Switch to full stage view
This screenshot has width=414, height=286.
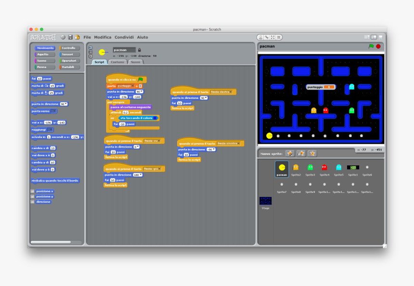coord(374,37)
